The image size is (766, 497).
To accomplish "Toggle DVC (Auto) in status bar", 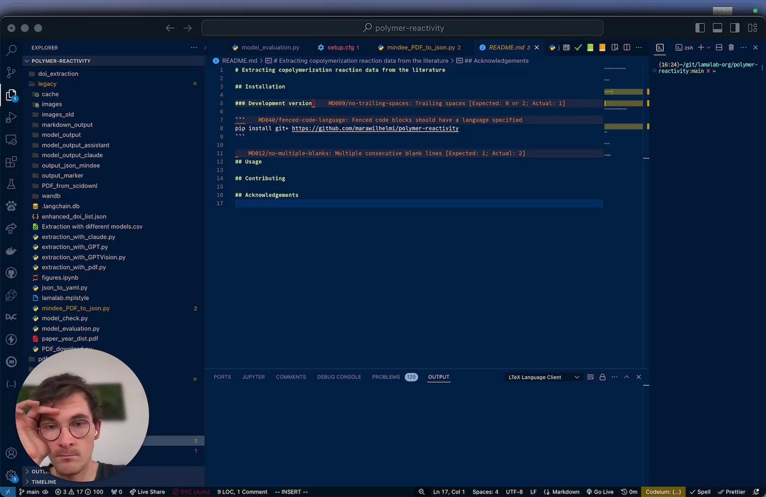I will tap(191, 492).
